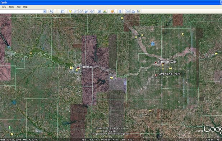Open the Add menu
Image resolution: width=222 pixels, height=141 pixels.
(x=19, y=7)
